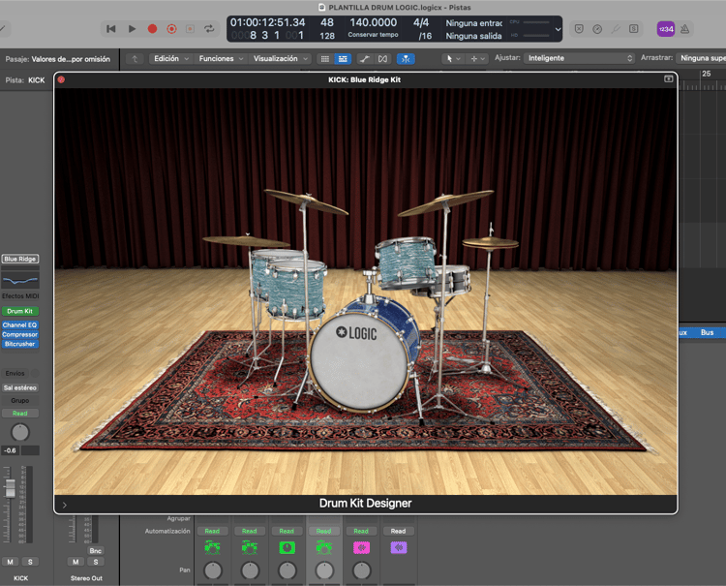The image size is (726, 586).
Task: Open the Blue Ridge setting button
Action: pyautogui.click(x=20, y=259)
